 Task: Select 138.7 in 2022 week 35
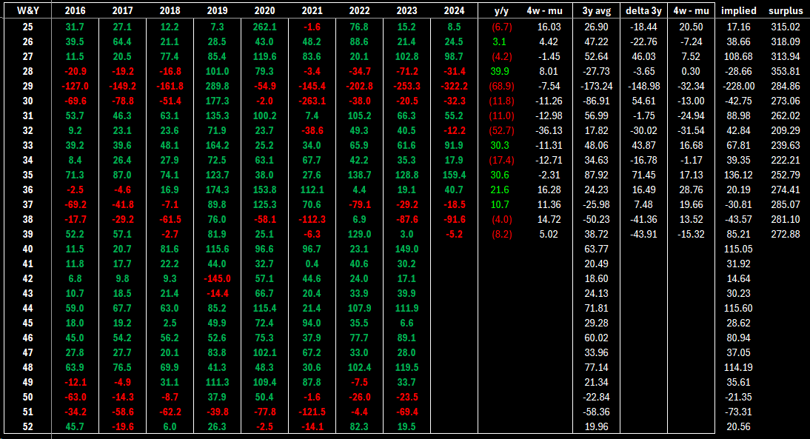(x=359, y=175)
